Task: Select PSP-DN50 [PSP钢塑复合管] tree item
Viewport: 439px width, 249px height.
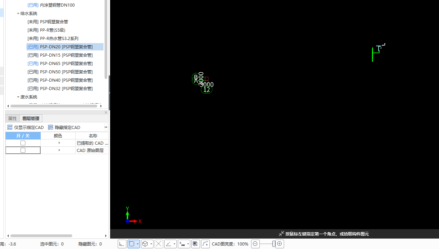Action: pos(60,72)
